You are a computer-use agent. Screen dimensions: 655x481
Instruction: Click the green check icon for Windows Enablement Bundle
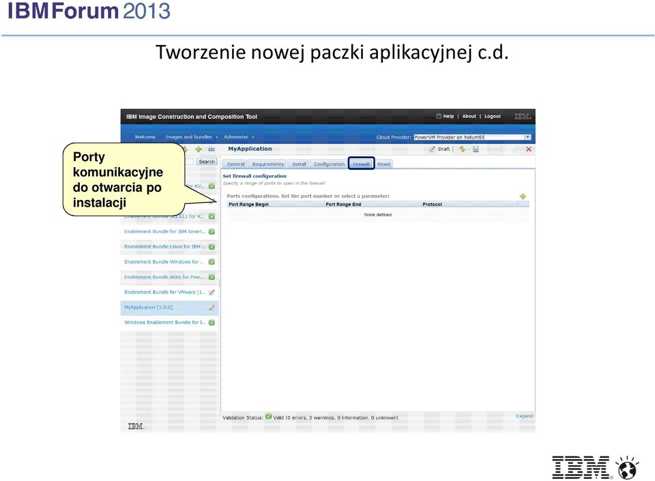[212, 323]
